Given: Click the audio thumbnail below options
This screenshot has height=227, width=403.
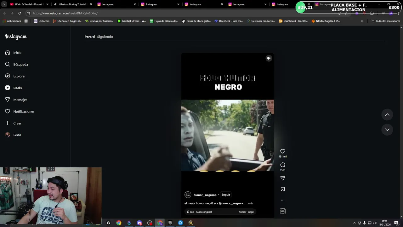Looking at the screenshot, I should click(x=283, y=211).
